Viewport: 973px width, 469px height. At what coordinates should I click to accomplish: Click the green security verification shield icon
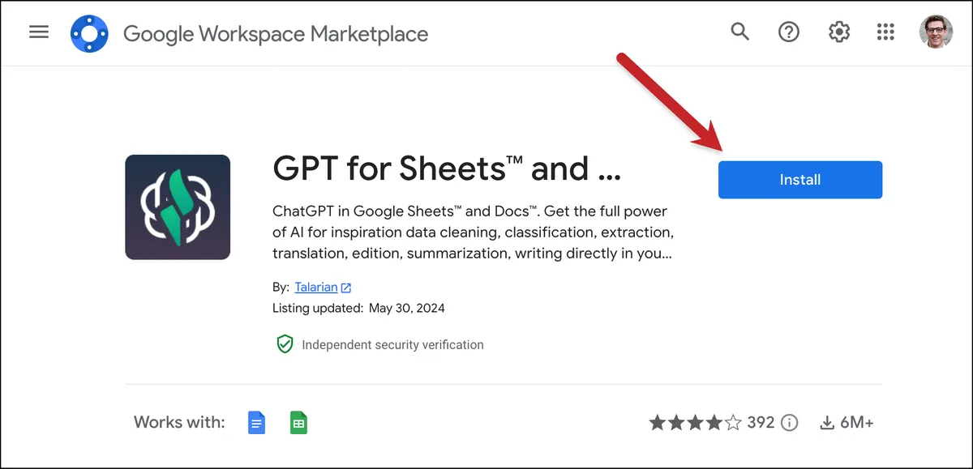[x=285, y=344]
